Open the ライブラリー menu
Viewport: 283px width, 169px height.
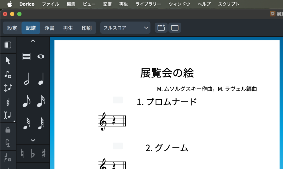tap(148, 4)
